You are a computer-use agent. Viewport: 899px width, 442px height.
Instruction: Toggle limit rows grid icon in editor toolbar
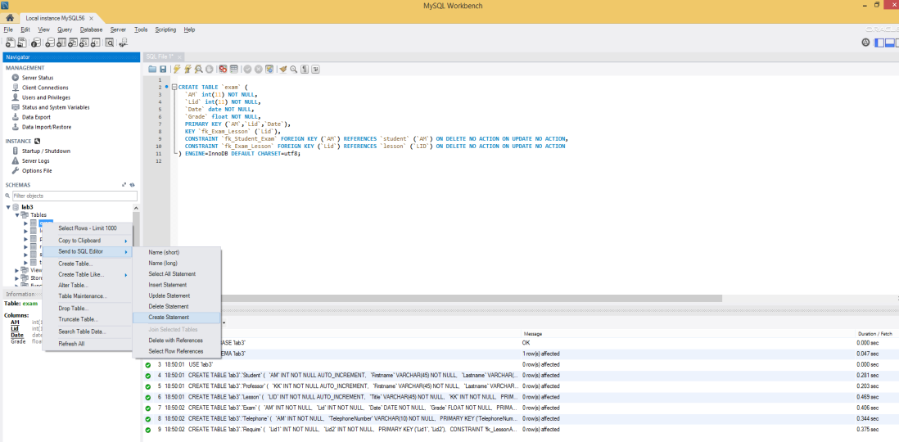tap(234, 69)
